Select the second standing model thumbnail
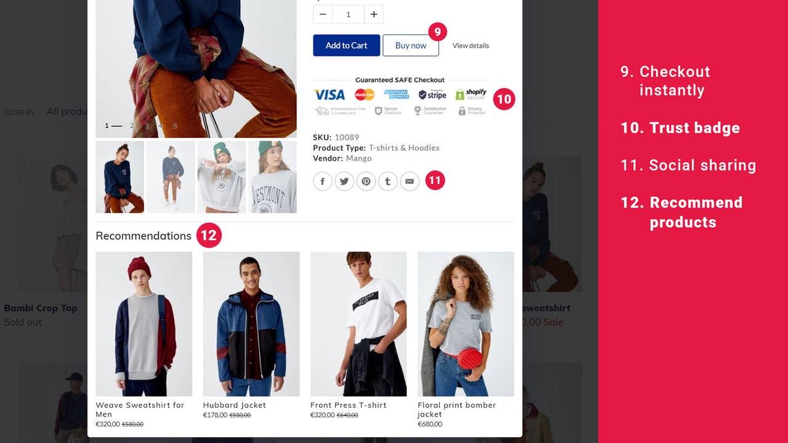 (x=171, y=177)
